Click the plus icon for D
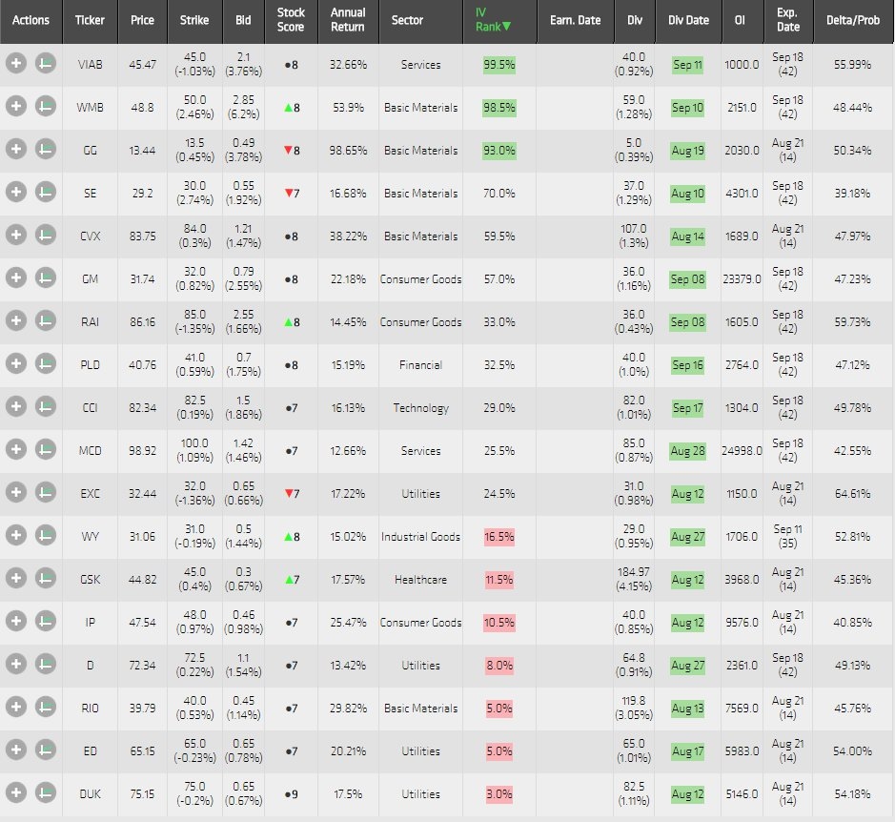Viewport: 895px width, 822px height. coord(16,664)
